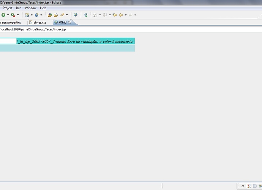
Task: Select the #Grid browser tab
Action: [x=63, y=22]
